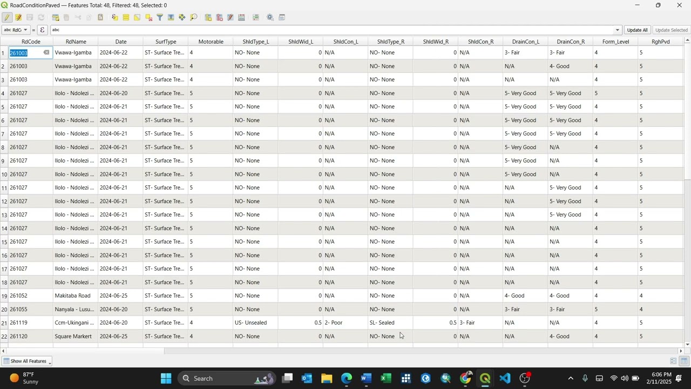This screenshot has height=389, width=691.
Task: Select row 21 by its row number
Action: tap(4, 323)
